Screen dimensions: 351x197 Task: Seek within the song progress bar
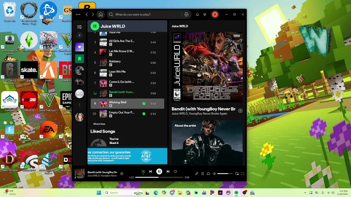coord(159,177)
